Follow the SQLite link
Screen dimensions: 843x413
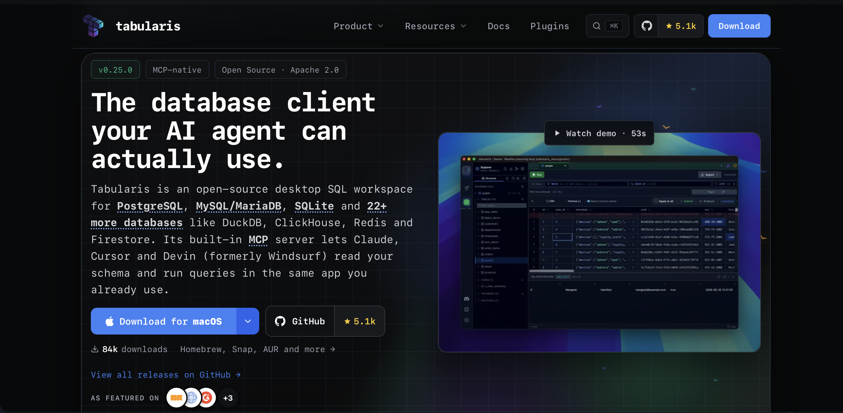[x=314, y=206]
